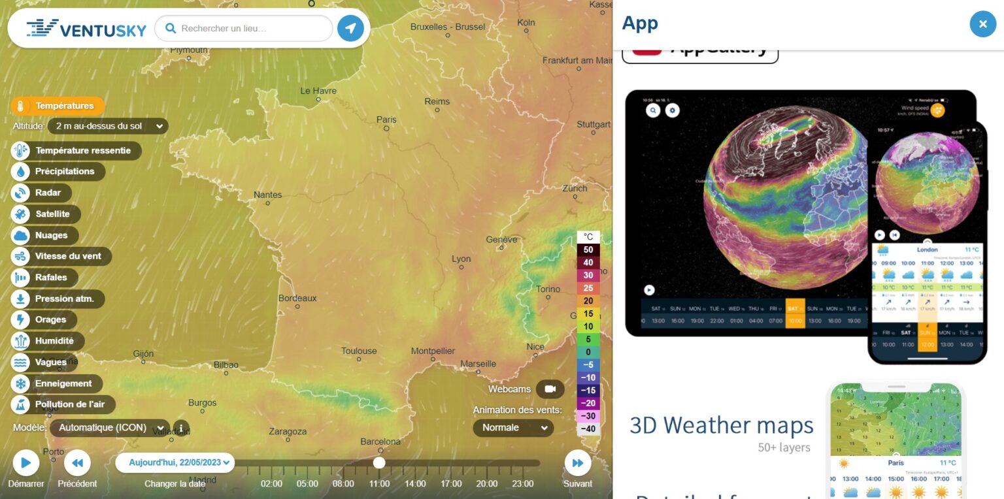Click the Vitesse du vent label
This screenshot has height=499, width=1004.
click(x=69, y=256)
